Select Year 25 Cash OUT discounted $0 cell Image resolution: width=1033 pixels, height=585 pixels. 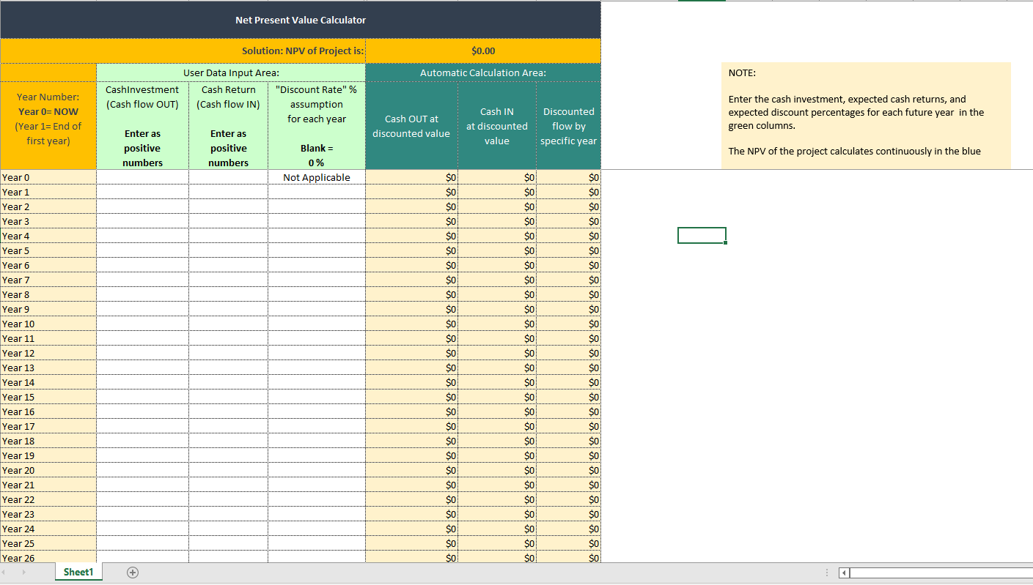pyautogui.click(x=412, y=543)
